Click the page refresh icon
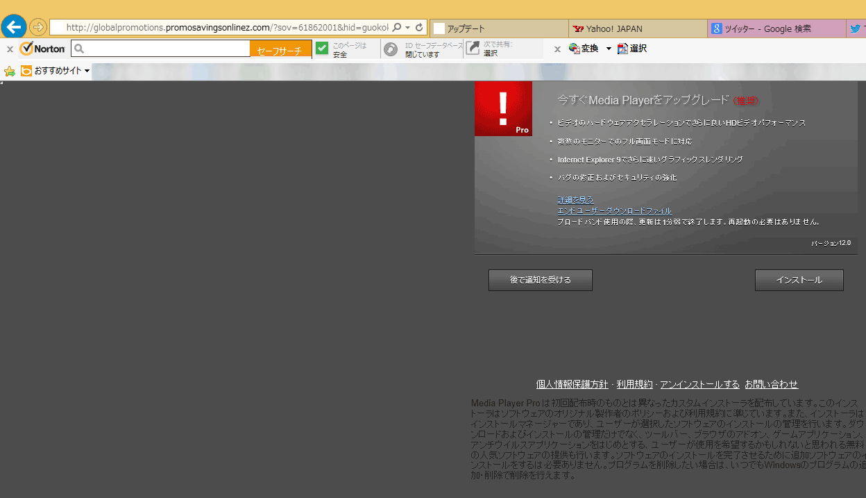866x498 pixels. (x=419, y=28)
